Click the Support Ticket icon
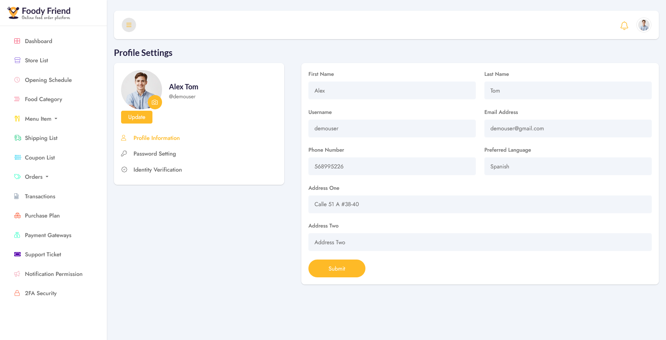 point(17,254)
